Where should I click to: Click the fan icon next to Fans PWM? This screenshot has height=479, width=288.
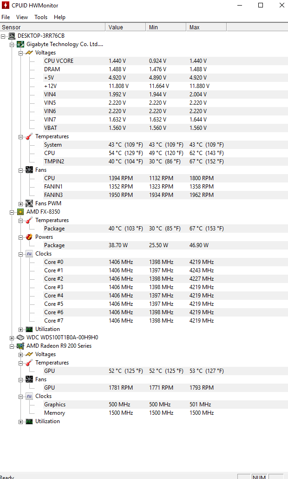[29, 203]
